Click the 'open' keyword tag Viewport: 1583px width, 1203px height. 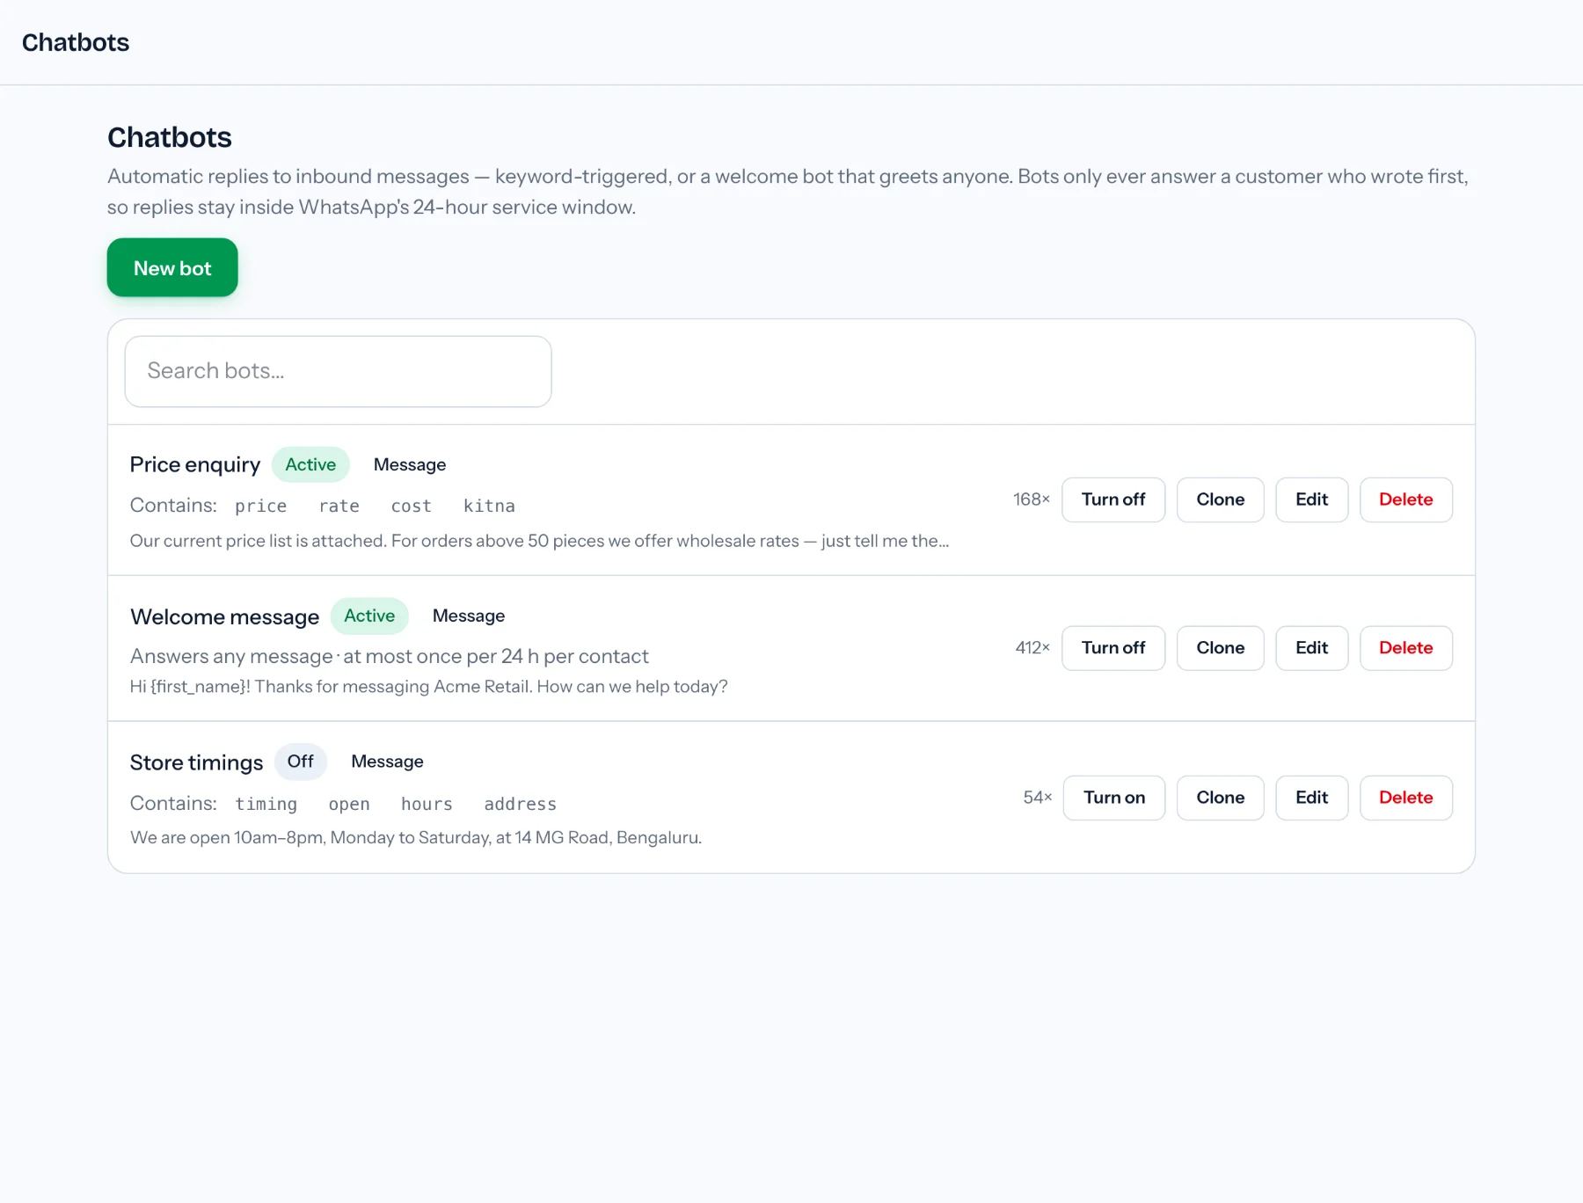(x=349, y=804)
